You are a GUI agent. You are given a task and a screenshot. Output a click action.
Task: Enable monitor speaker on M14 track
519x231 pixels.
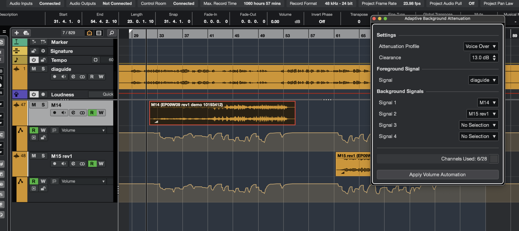tap(63, 113)
